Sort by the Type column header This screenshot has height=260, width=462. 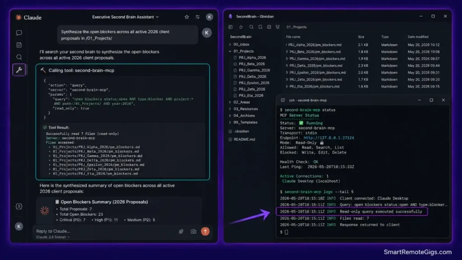pos(385,37)
